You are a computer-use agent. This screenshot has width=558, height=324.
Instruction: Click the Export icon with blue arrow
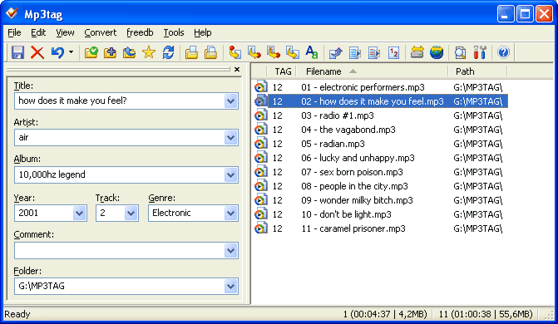tap(336, 52)
